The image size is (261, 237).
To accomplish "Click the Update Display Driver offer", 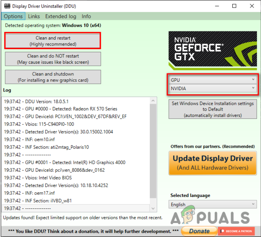I will [212, 163].
